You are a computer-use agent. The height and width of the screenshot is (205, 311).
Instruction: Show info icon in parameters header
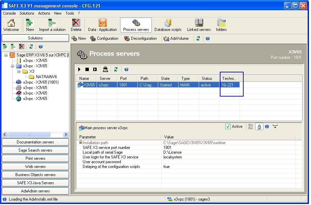(267, 127)
